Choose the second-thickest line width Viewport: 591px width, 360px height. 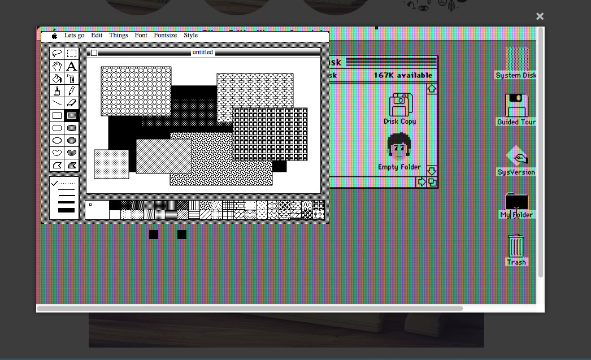coord(67,202)
